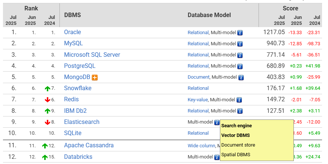
Task: Click the green up arrow in Databricks row
Action: point(45,157)
